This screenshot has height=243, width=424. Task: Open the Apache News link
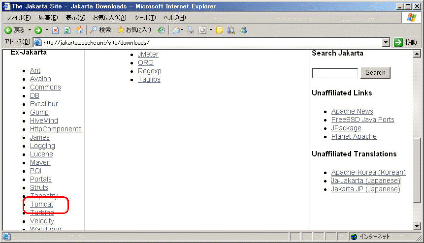click(352, 111)
